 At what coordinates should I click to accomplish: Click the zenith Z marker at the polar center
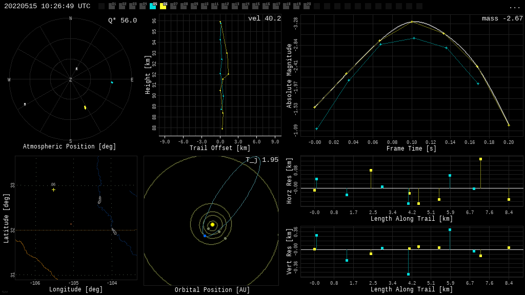(x=71, y=80)
